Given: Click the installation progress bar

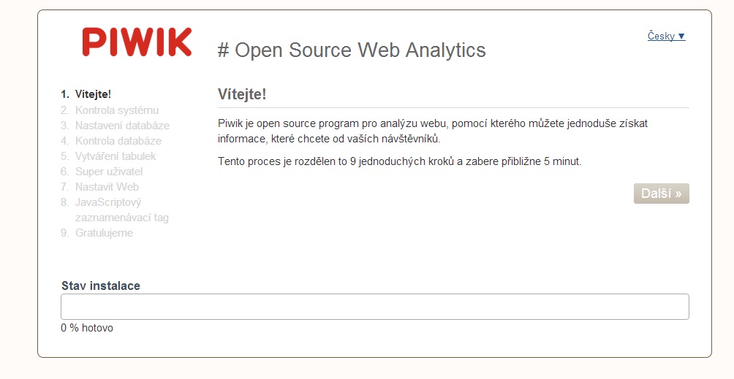Looking at the screenshot, I should 374,307.
